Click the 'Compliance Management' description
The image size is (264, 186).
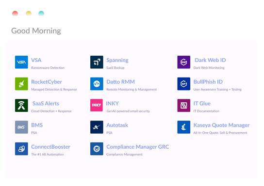124,155
